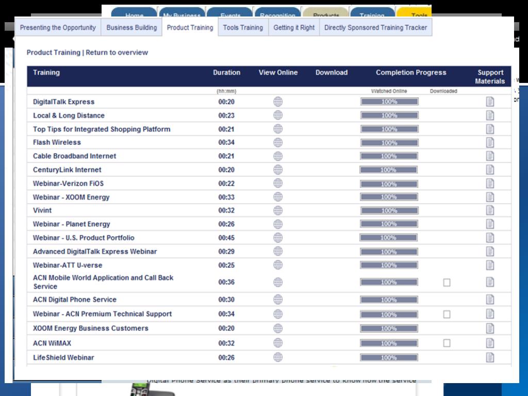
Task: View Webinar-ATT U-verse online globe
Action: (278, 265)
